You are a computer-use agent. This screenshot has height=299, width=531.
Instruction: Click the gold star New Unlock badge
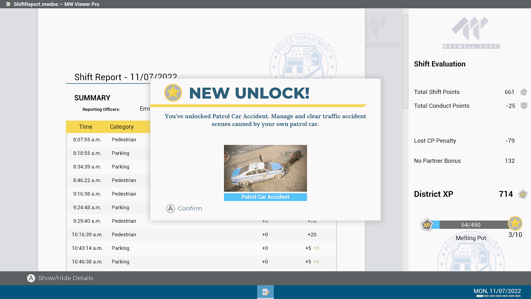[x=173, y=93]
